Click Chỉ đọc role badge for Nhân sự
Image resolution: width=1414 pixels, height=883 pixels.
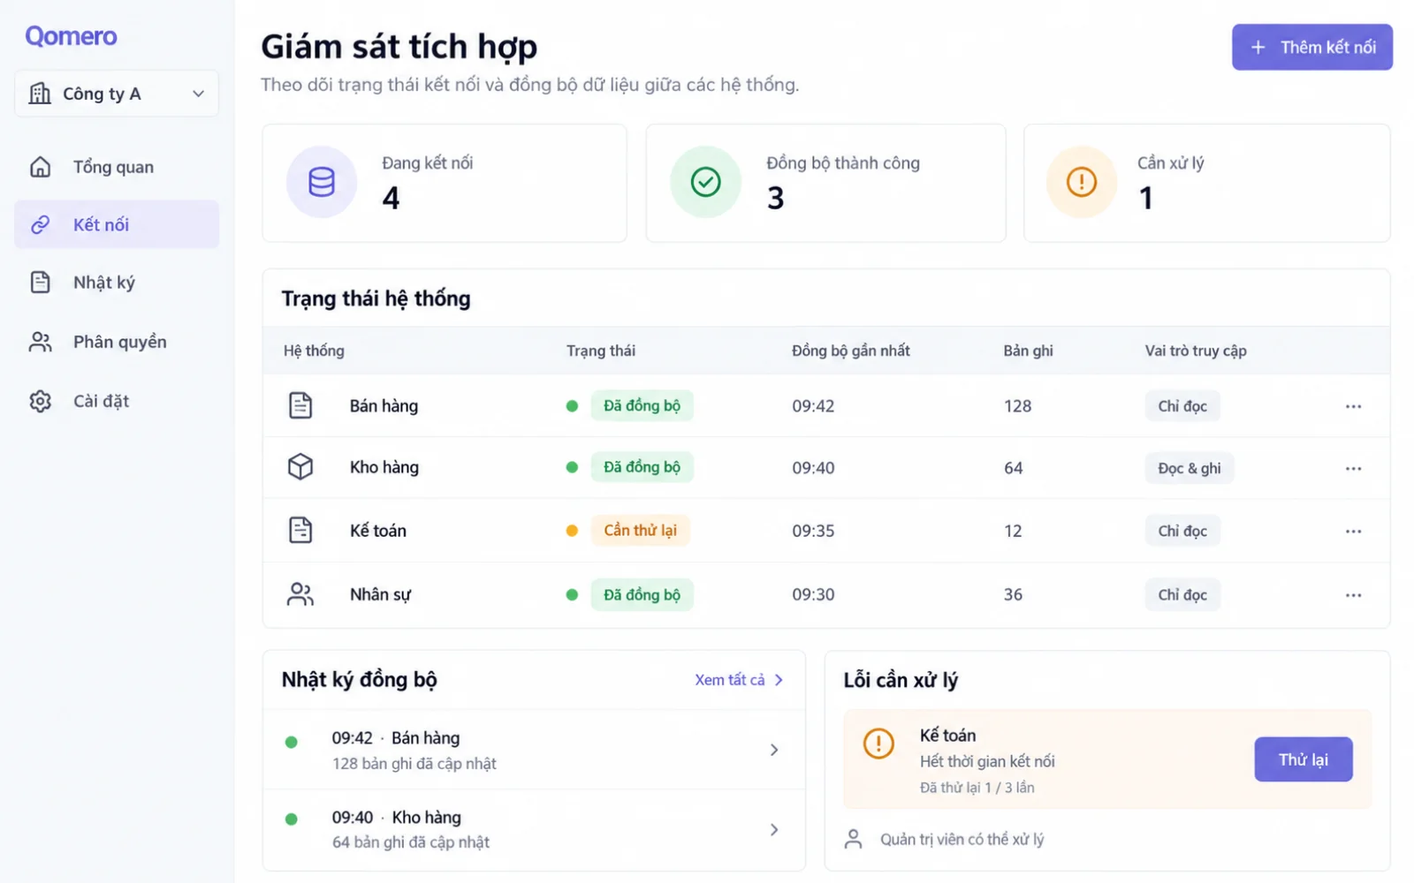(x=1182, y=594)
